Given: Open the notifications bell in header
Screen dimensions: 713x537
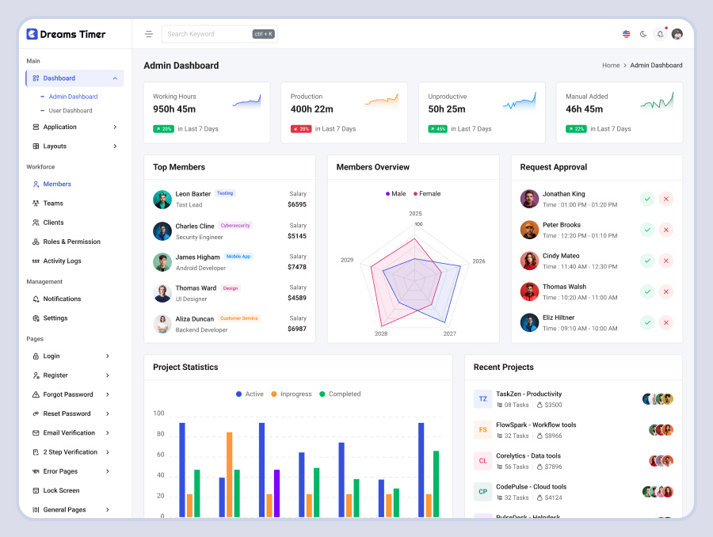Looking at the screenshot, I should pyautogui.click(x=660, y=34).
